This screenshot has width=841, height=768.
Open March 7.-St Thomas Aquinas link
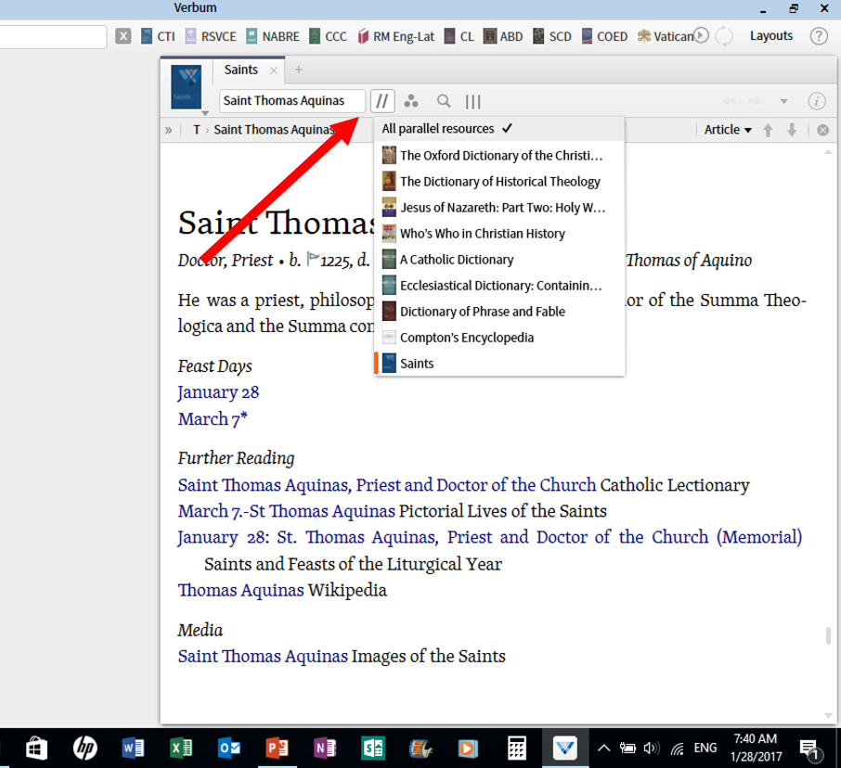click(x=287, y=511)
